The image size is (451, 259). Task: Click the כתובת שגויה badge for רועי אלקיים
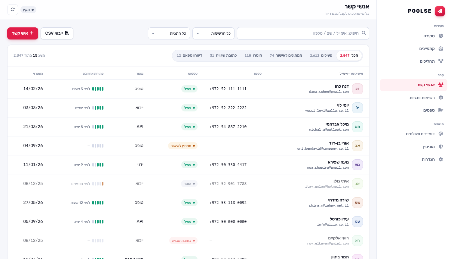click(183, 241)
